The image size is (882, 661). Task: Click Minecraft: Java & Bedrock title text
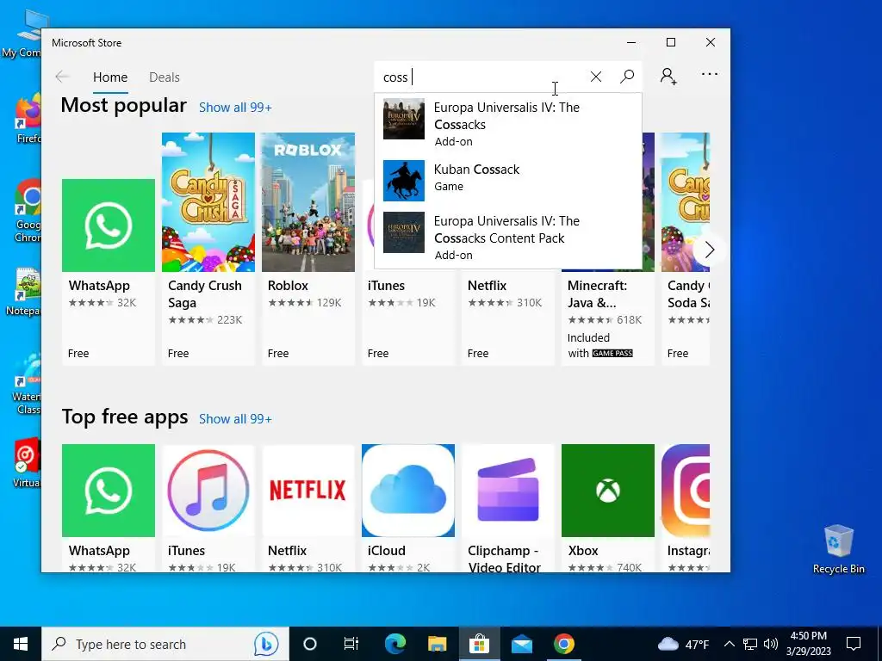click(x=598, y=294)
